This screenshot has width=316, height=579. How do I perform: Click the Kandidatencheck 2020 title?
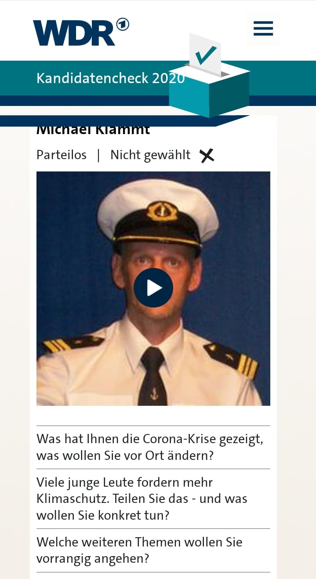[110, 78]
